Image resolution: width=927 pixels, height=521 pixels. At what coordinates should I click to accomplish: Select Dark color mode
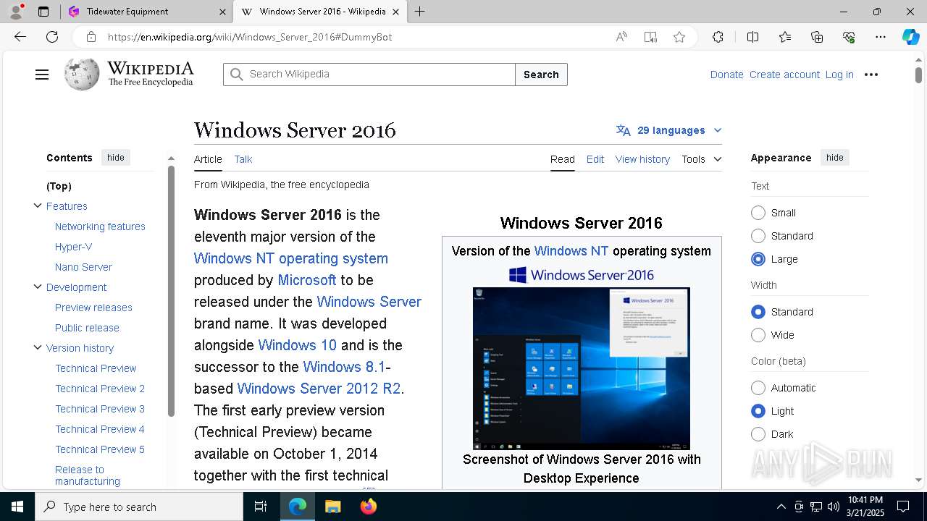click(758, 434)
